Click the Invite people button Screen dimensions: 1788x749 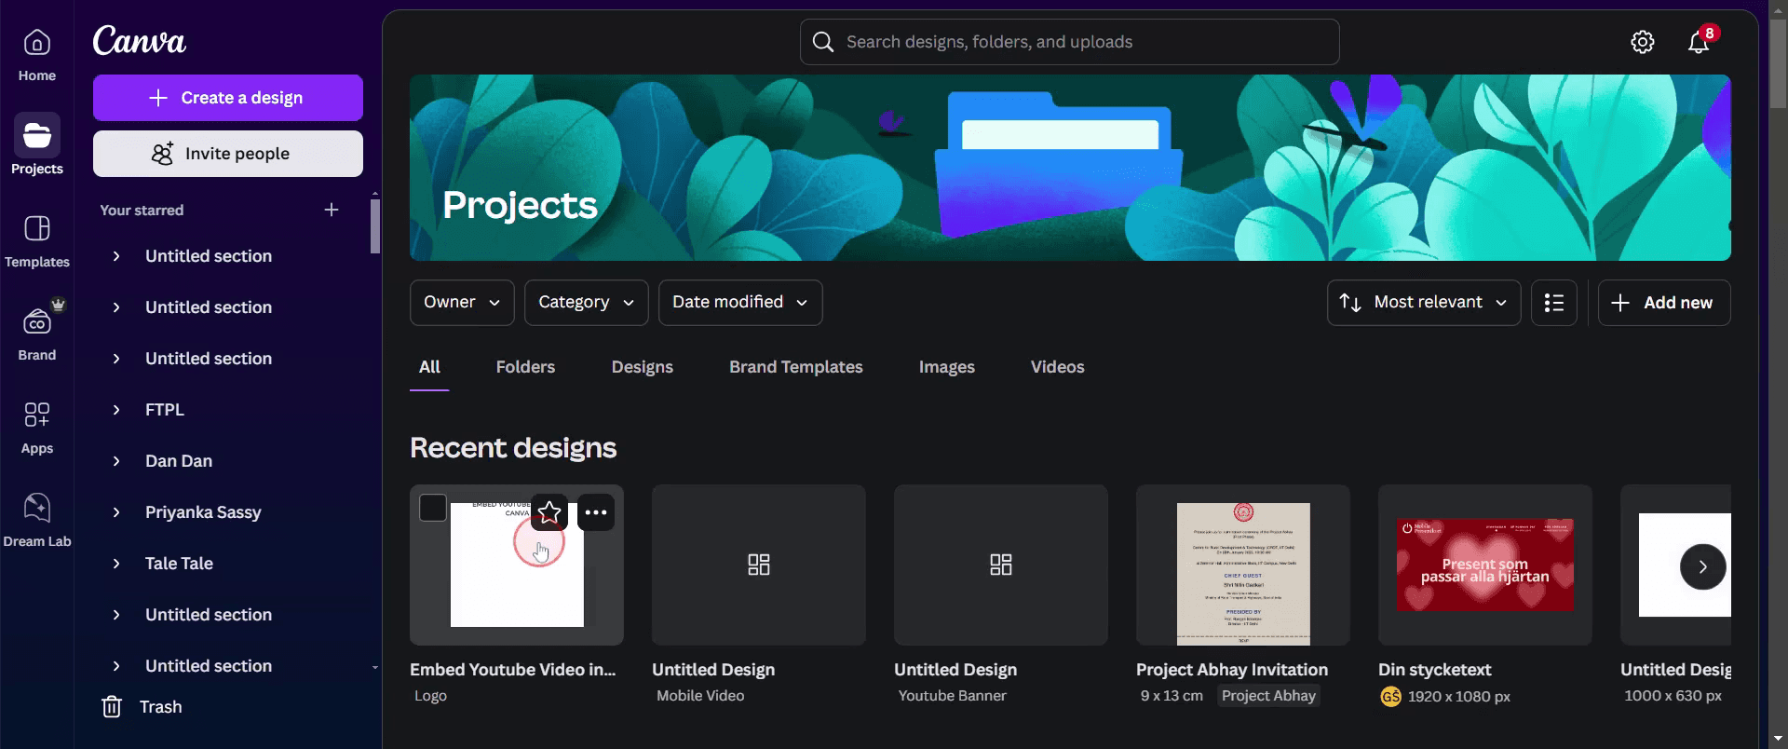click(x=228, y=154)
